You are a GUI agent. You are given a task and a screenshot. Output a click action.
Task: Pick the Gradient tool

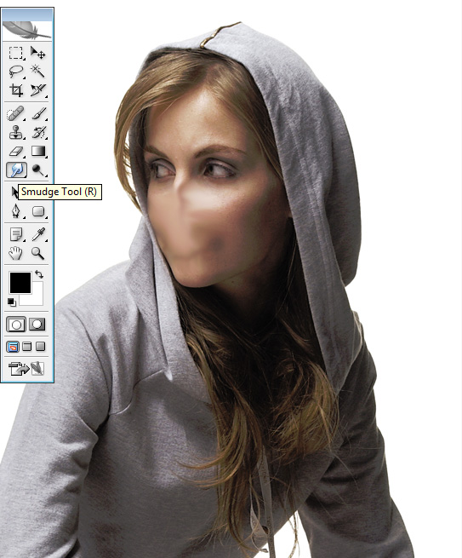coord(38,152)
